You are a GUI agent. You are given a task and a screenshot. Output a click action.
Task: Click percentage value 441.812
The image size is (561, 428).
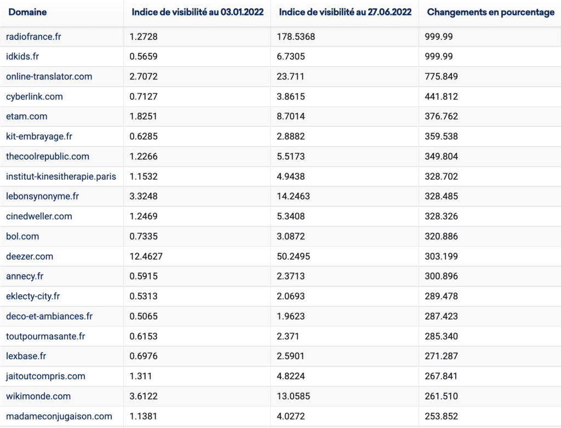tap(441, 96)
